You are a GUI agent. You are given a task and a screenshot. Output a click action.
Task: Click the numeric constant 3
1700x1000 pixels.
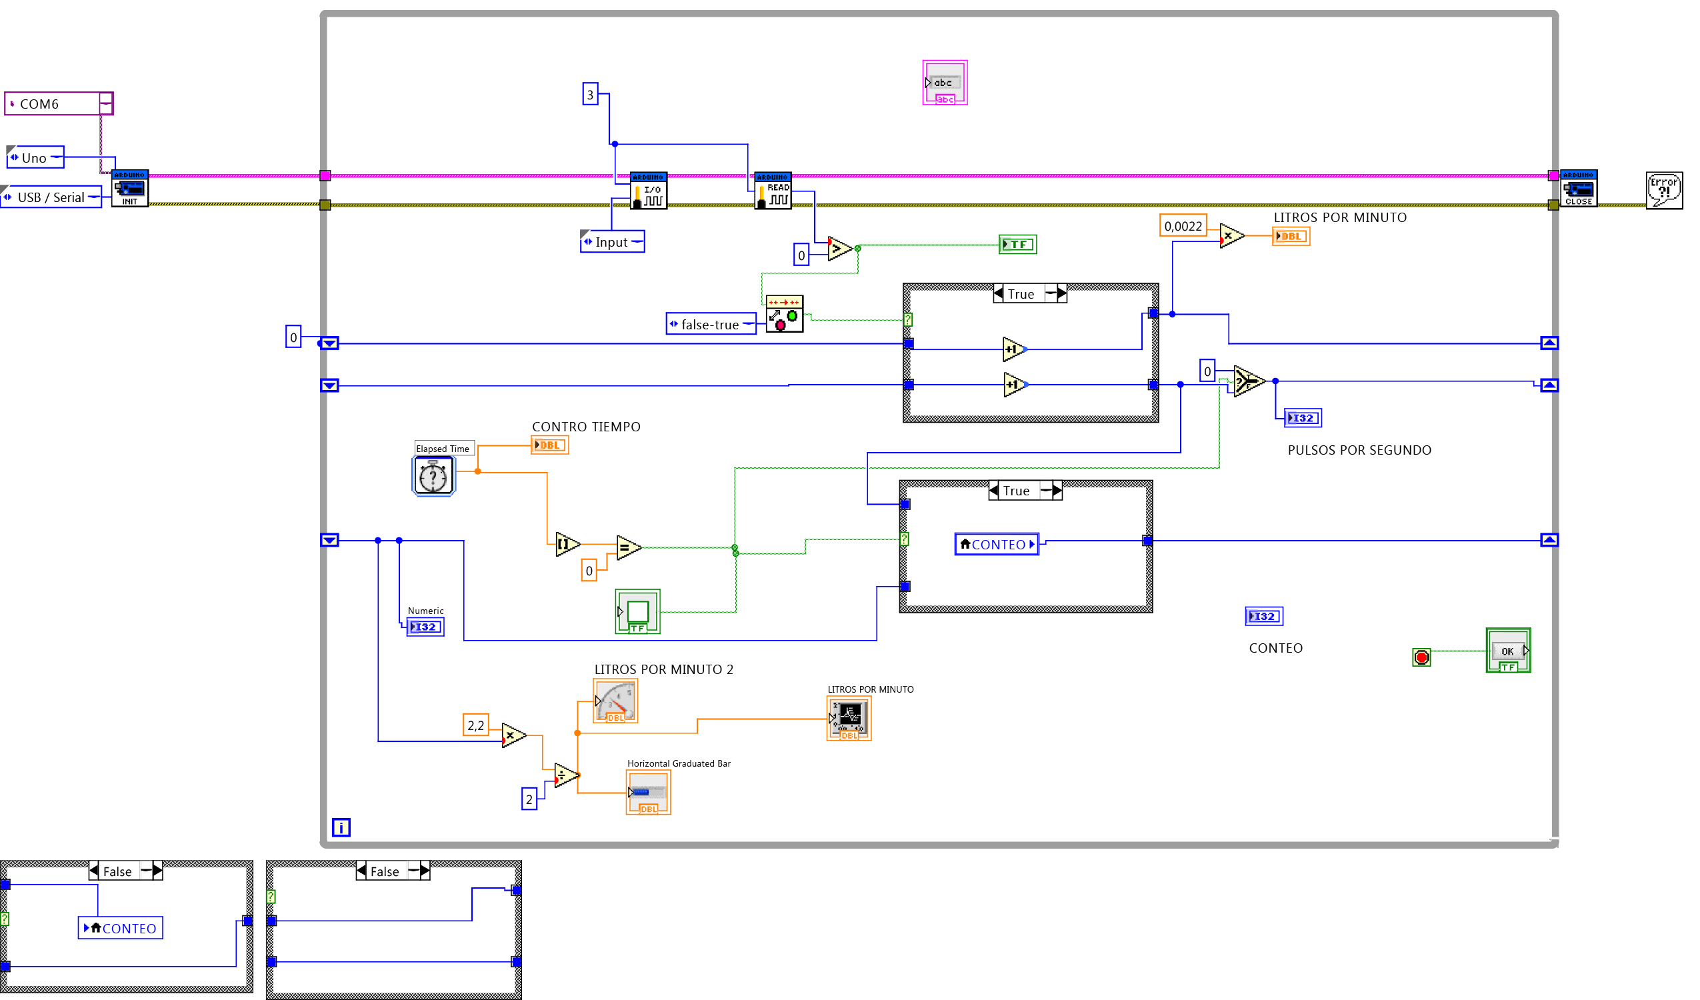click(x=590, y=95)
